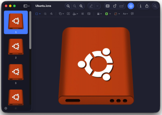Click the sidebar view button

coord(25,6)
